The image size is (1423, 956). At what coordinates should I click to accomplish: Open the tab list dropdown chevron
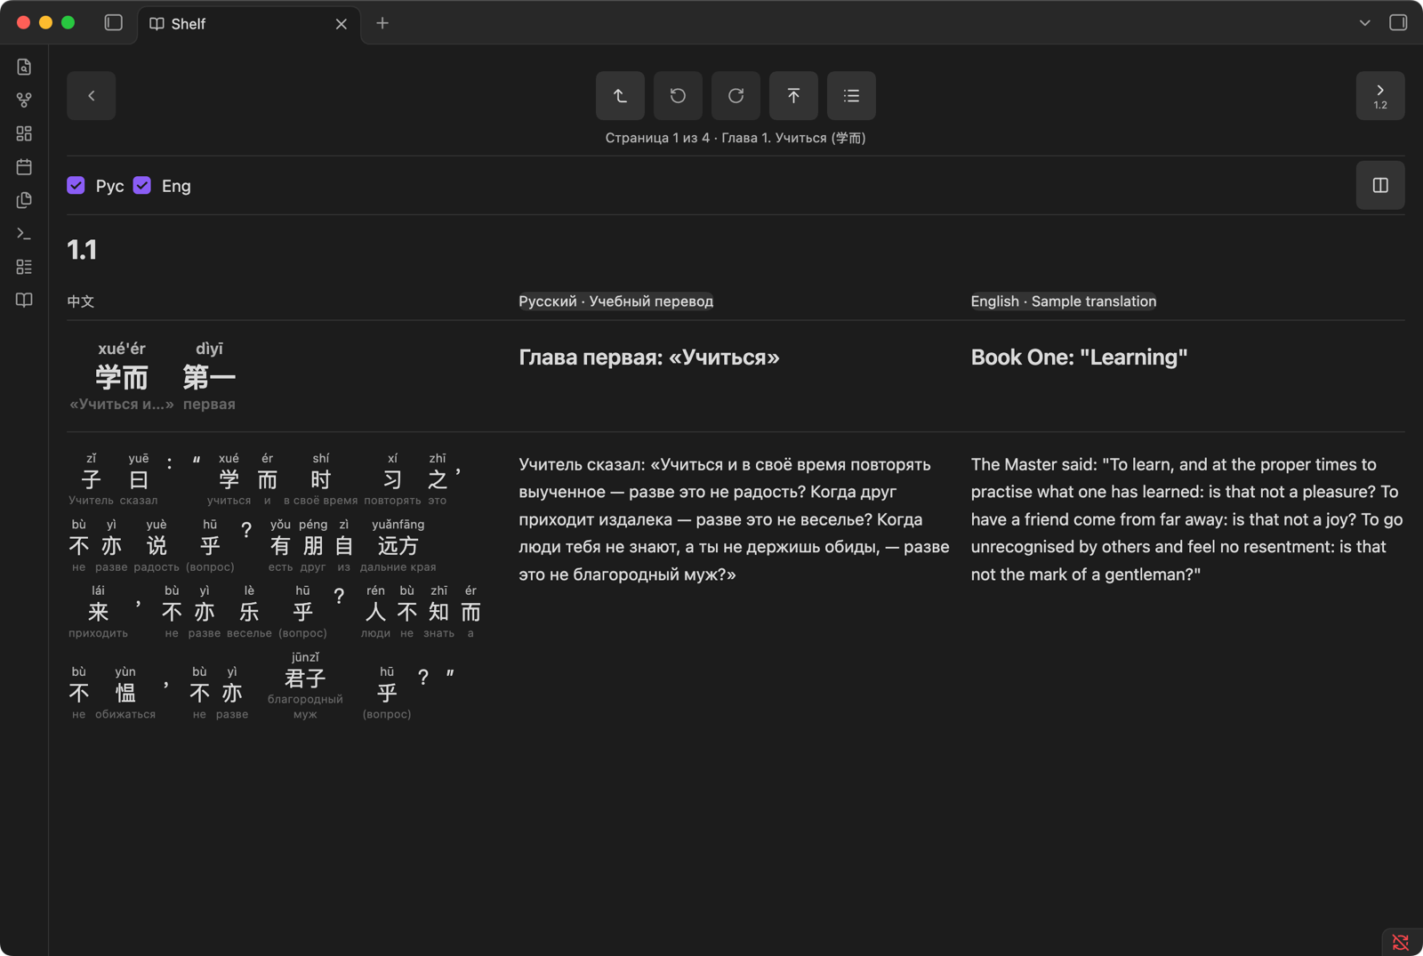pyautogui.click(x=1364, y=23)
